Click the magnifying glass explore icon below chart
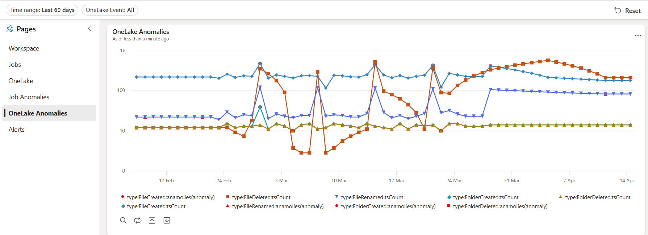 coord(123,221)
